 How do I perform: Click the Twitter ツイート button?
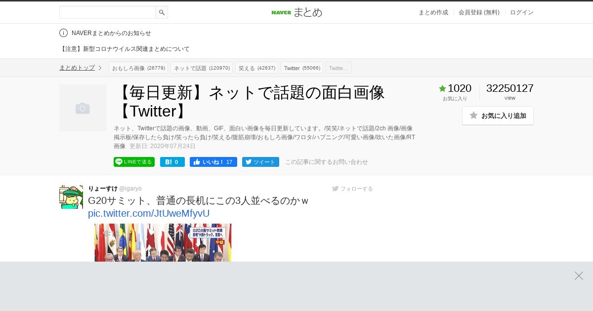260,162
